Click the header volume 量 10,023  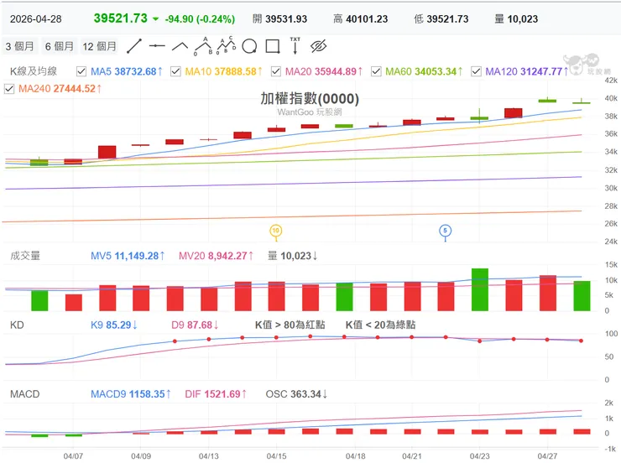[x=516, y=19]
